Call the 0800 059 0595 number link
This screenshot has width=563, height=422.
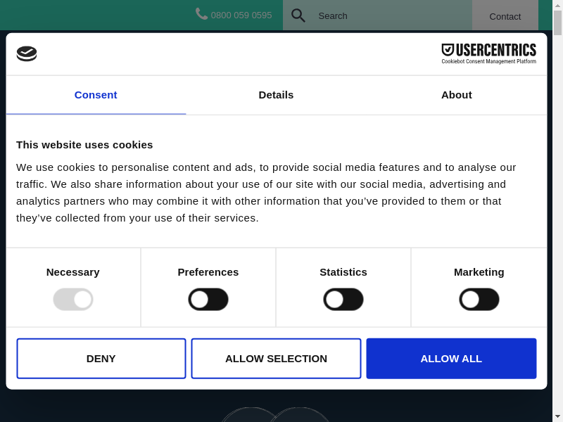pyautogui.click(x=241, y=15)
